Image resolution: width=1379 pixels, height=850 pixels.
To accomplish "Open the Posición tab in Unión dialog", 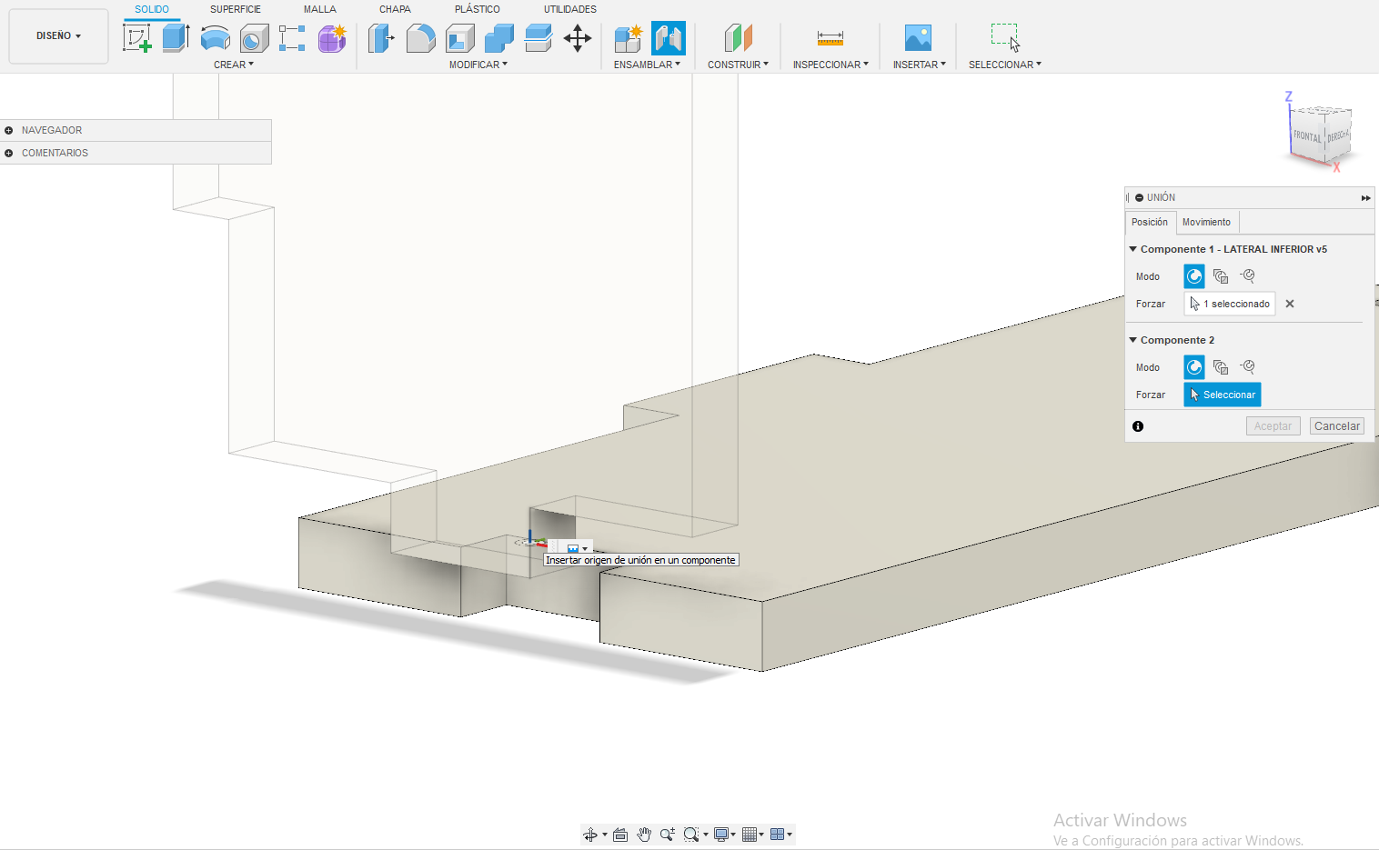I will (x=1150, y=222).
